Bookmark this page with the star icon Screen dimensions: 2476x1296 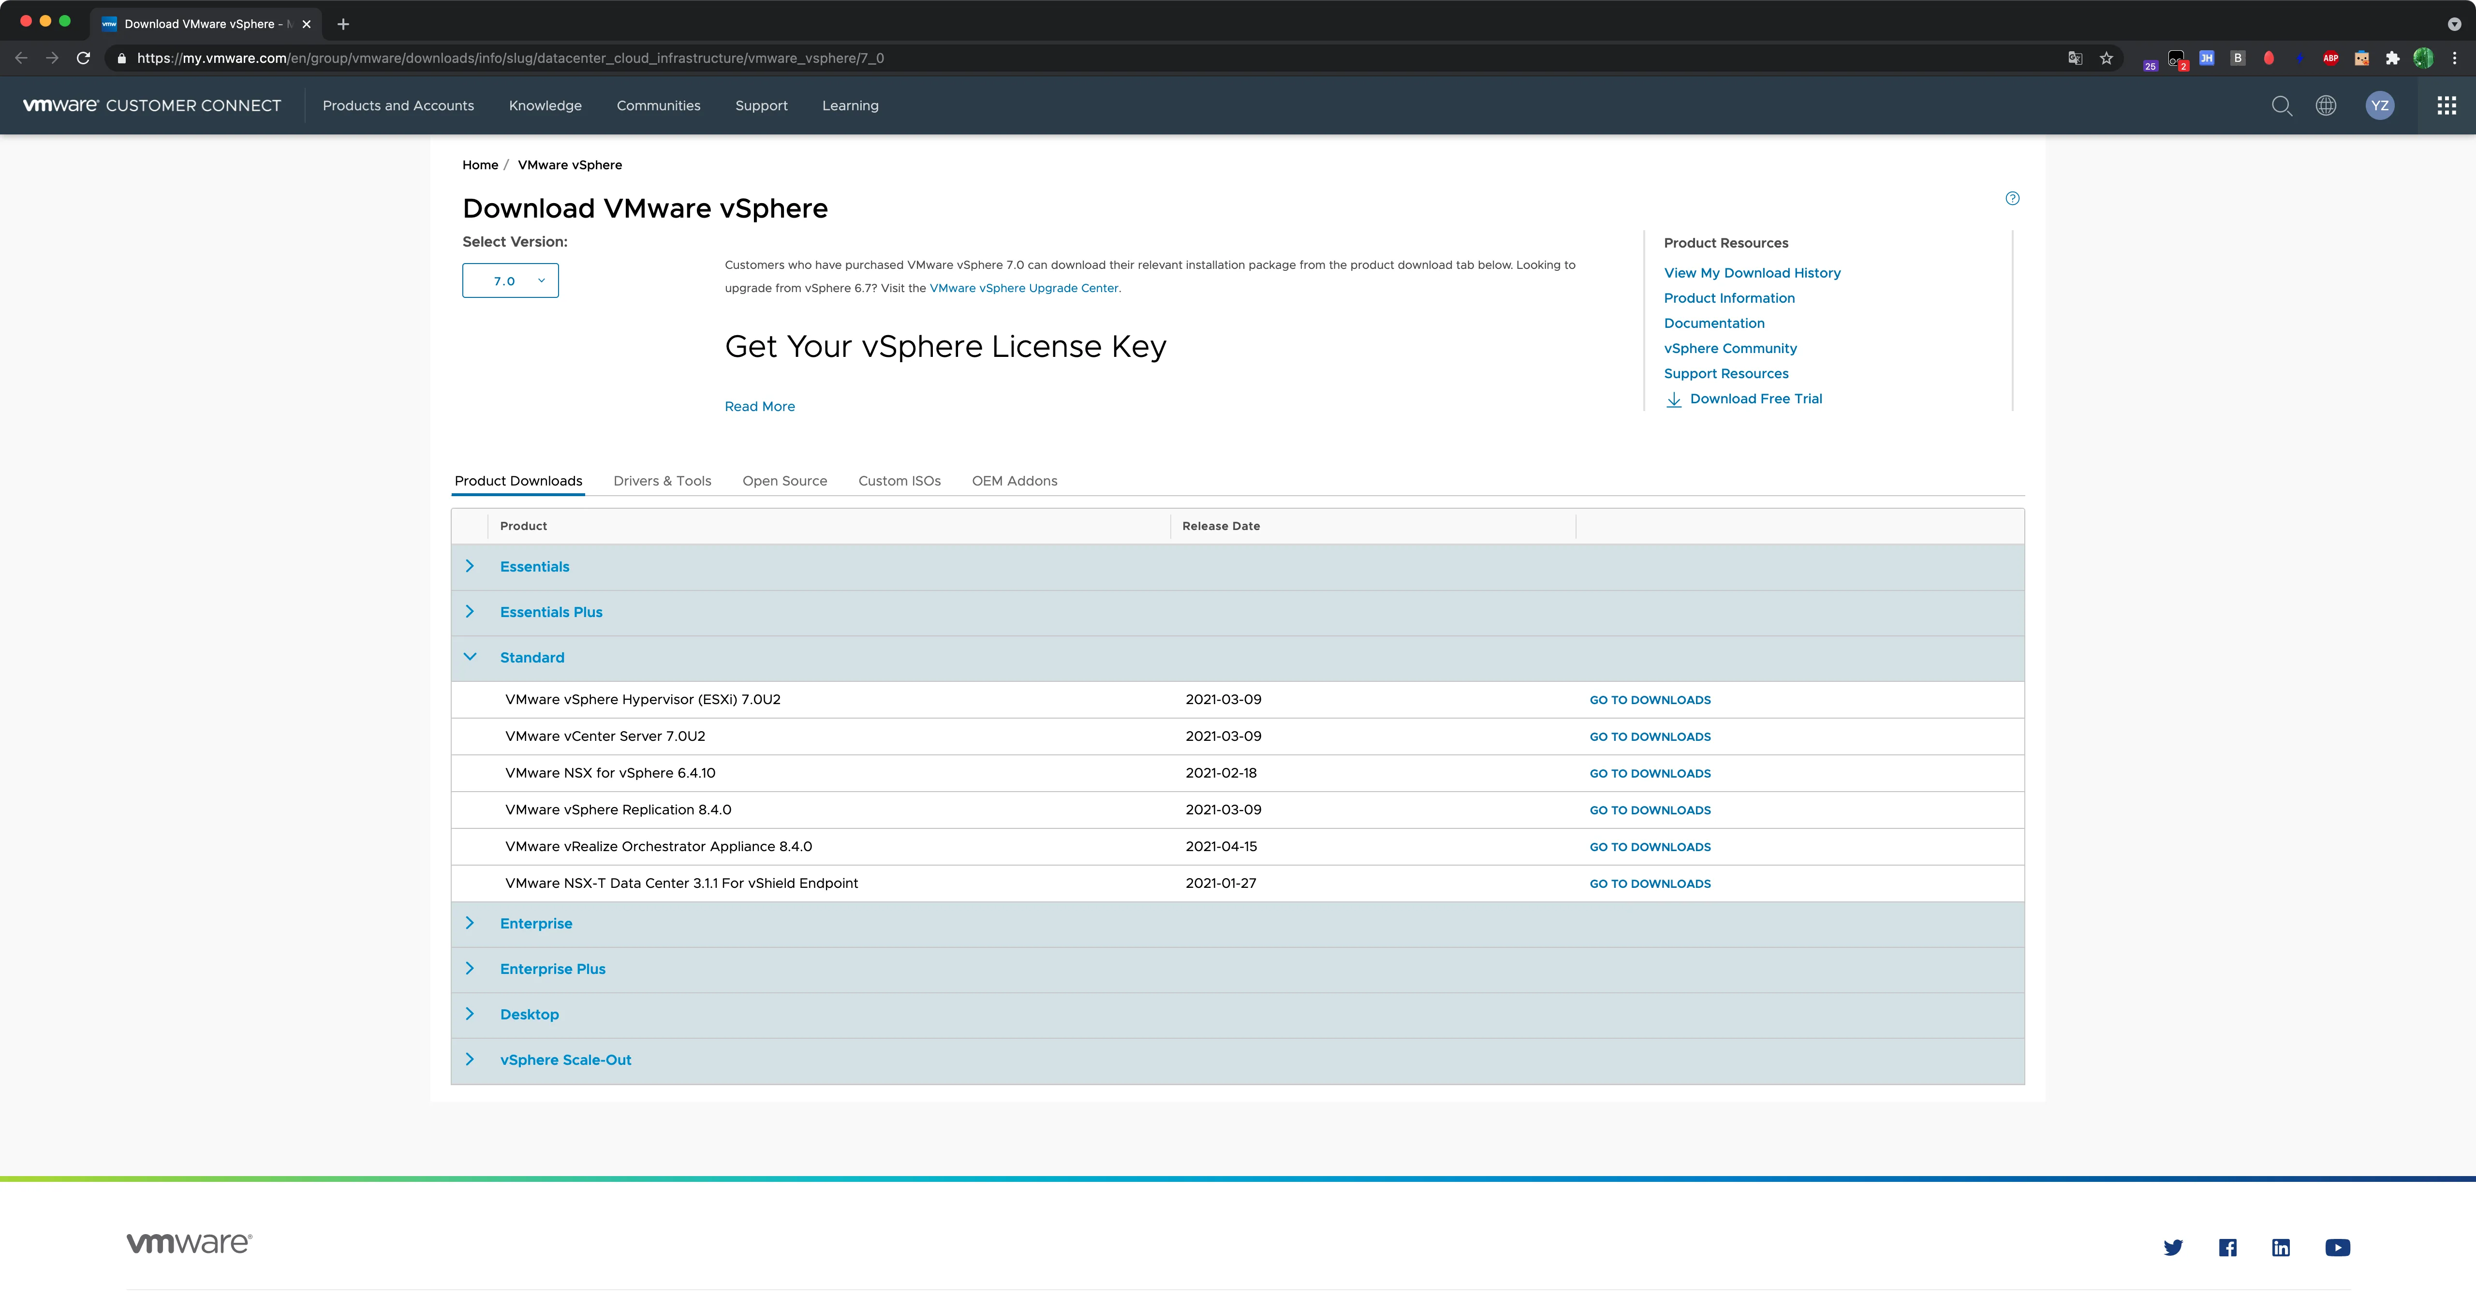(x=2106, y=58)
